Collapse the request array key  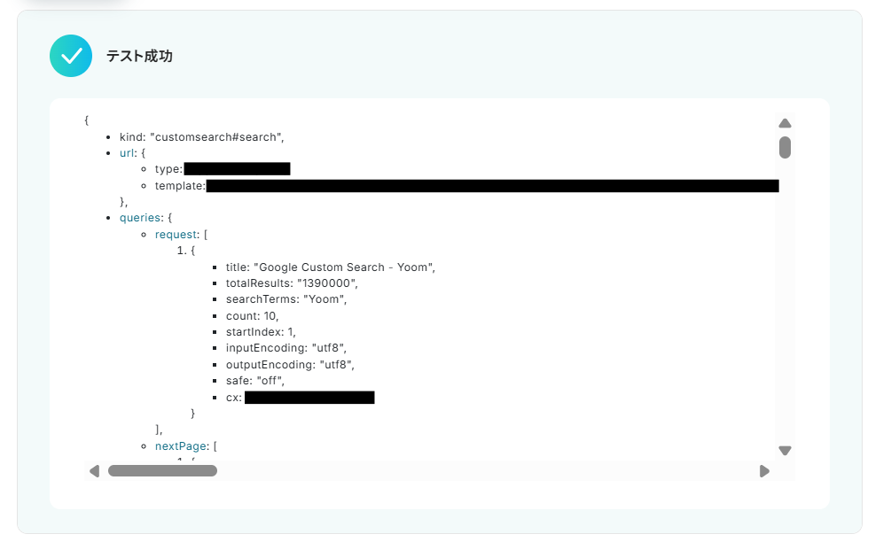click(176, 235)
